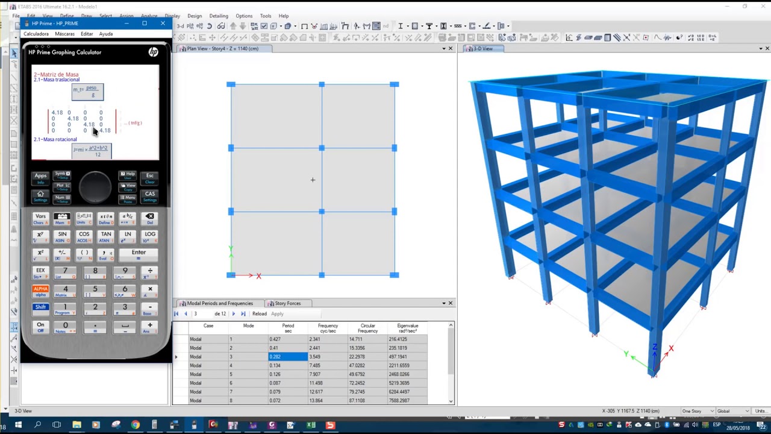This screenshot has height=434, width=771.
Task: Open Excel from the taskbar
Action: [311, 425]
